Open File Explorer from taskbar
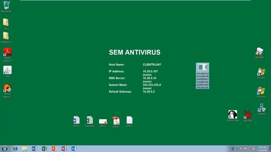271x152 pixels. (x=25, y=149)
